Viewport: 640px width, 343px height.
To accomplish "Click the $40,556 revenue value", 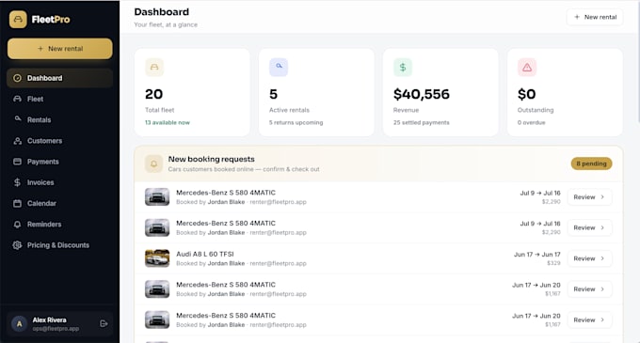I will tap(422, 94).
